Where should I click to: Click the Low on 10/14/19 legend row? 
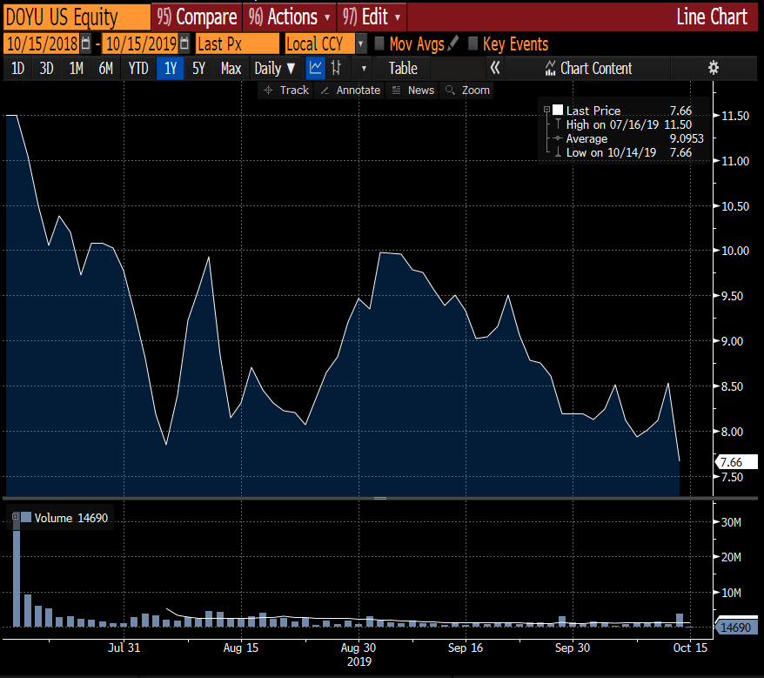(624, 152)
